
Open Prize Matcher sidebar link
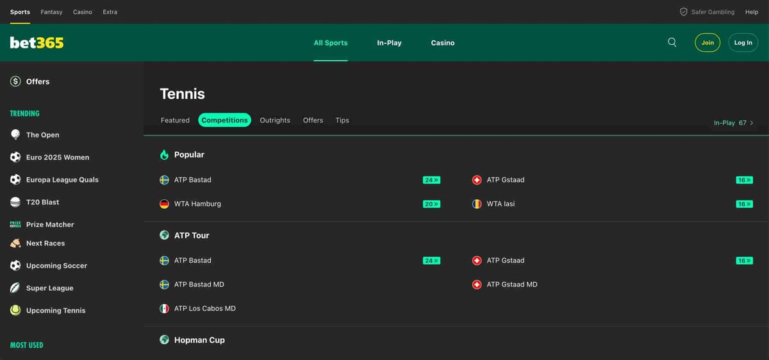[50, 224]
